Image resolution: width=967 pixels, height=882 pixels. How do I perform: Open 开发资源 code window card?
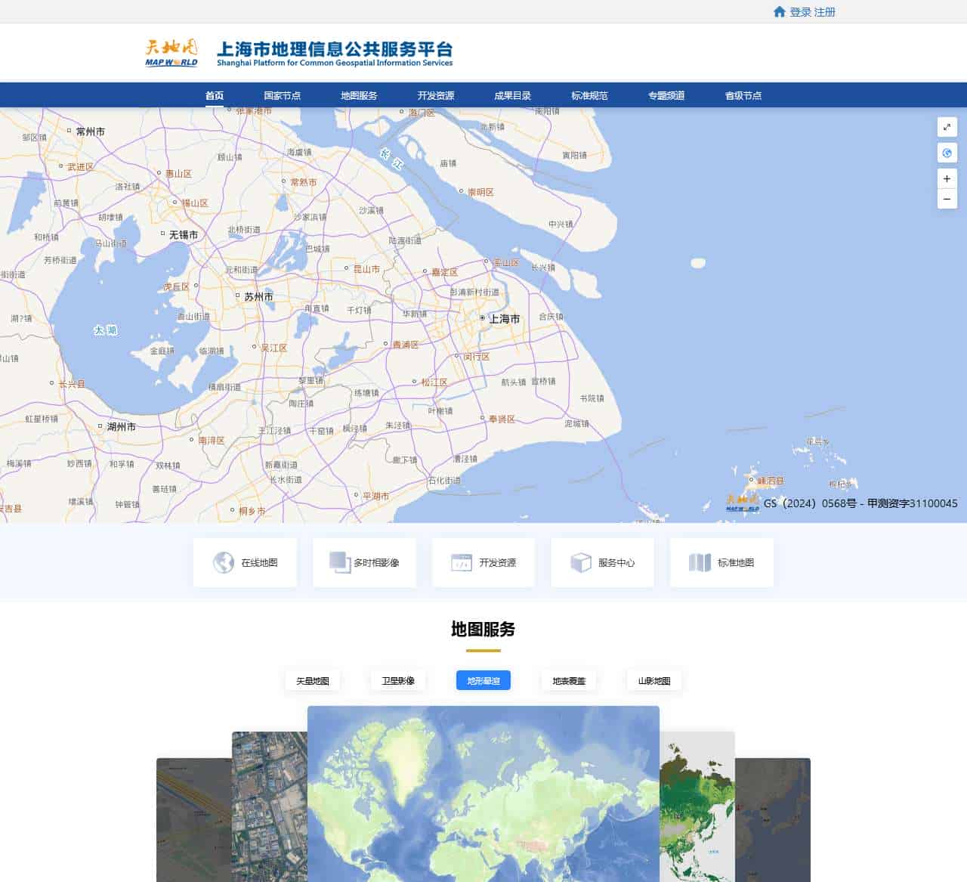click(483, 562)
